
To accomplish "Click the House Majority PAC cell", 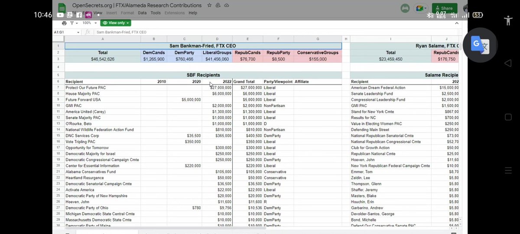I will [x=103, y=94].
